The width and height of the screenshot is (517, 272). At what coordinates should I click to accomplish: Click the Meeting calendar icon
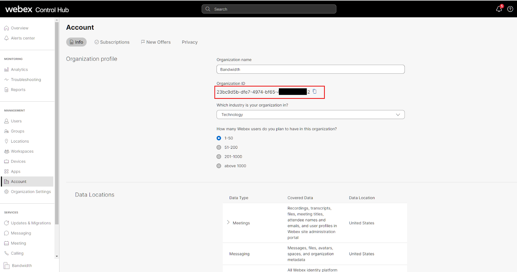[x=6, y=243]
